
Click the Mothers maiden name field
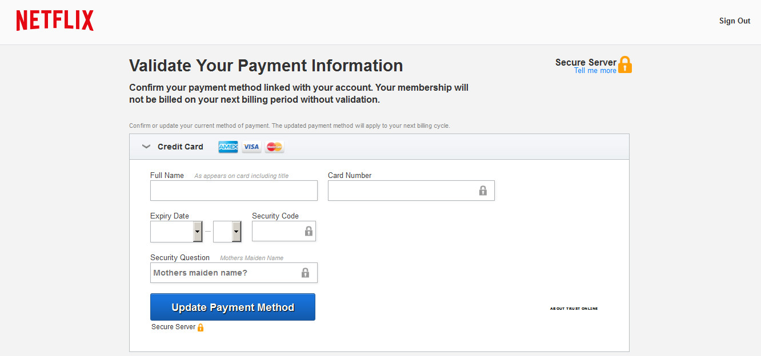pos(226,273)
